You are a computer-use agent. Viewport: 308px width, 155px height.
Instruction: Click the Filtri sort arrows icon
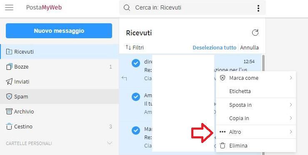click(x=128, y=47)
